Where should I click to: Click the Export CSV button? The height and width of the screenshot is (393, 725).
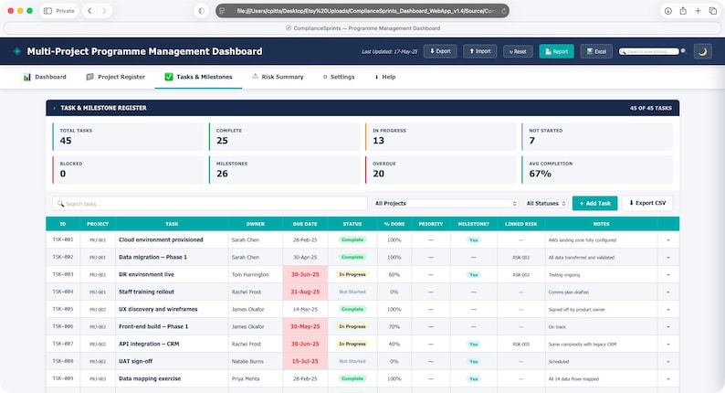coord(647,203)
